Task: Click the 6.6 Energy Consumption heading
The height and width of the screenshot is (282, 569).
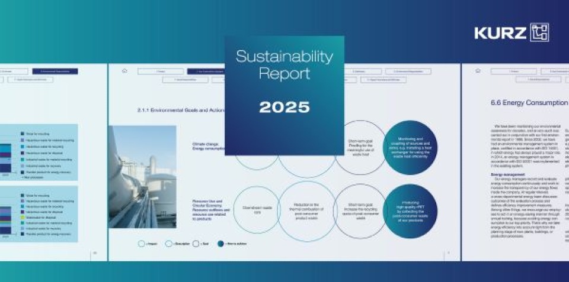Action: (529, 103)
